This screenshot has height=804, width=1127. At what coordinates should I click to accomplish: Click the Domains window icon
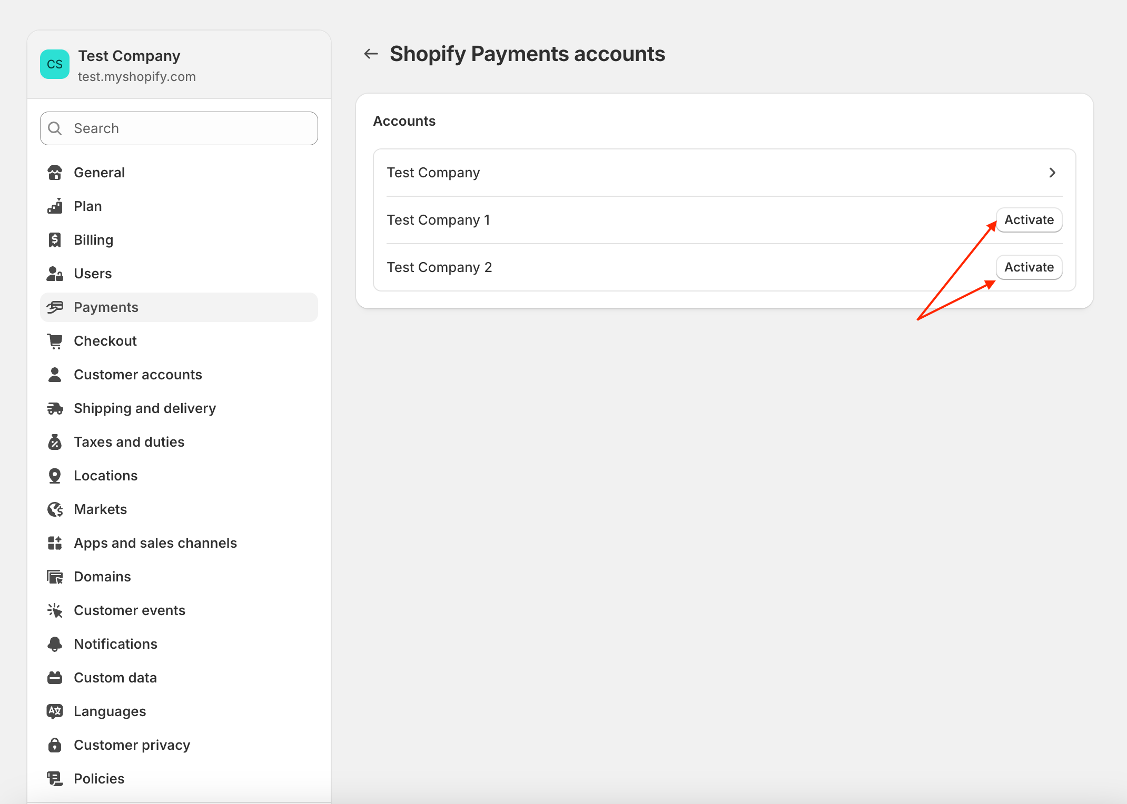[55, 577]
